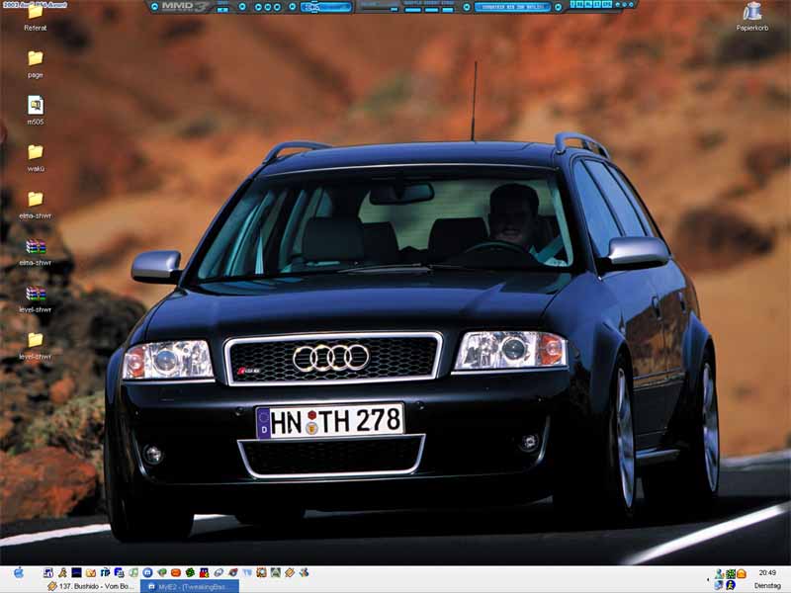
Task: Click the title text above the Referat folder
Action: click(x=35, y=5)
